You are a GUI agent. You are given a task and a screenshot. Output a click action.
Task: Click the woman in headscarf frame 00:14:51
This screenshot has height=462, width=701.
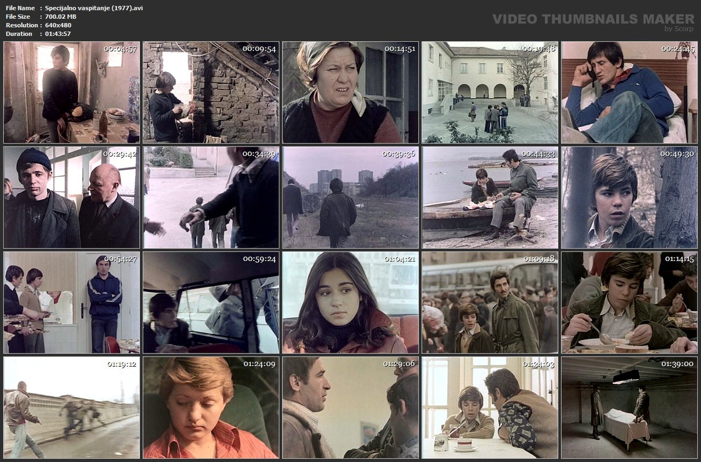point(350,92)
